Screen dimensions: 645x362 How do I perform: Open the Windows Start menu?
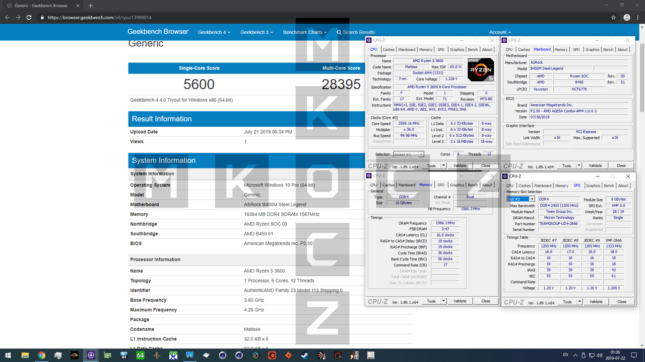coord(8,355)
